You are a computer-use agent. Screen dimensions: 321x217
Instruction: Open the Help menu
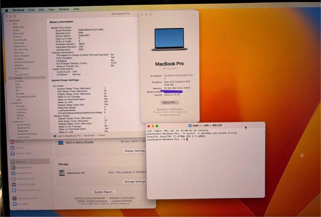click(76, 9)
